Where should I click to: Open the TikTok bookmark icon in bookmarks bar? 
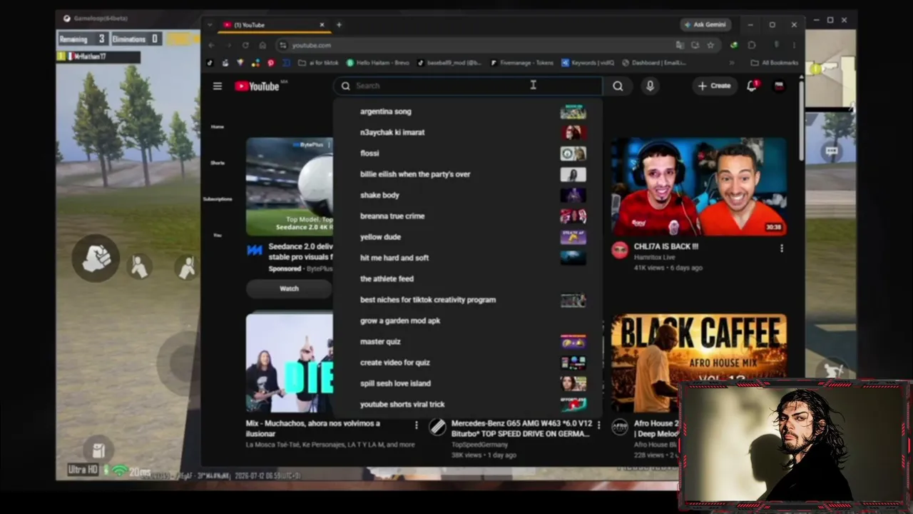coord(210,63)
